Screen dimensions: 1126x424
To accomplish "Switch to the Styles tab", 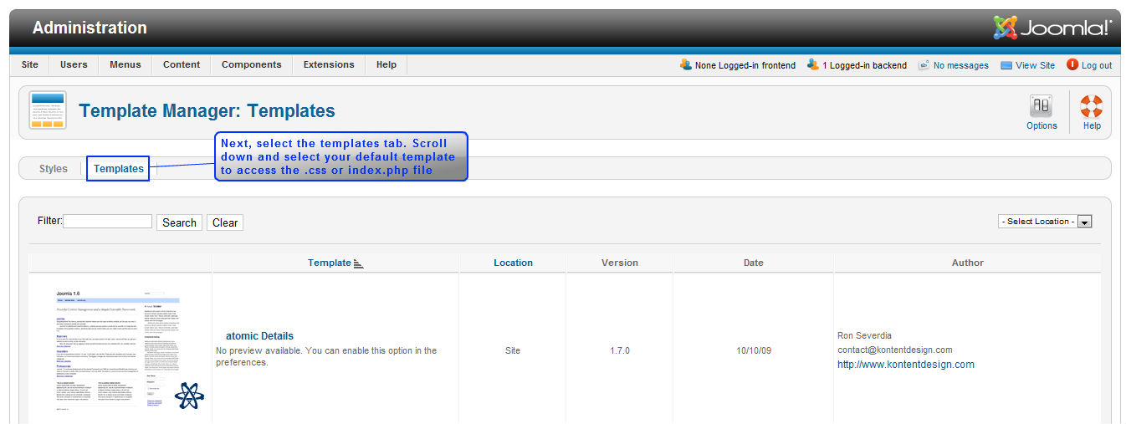I will tap(54, 169).
